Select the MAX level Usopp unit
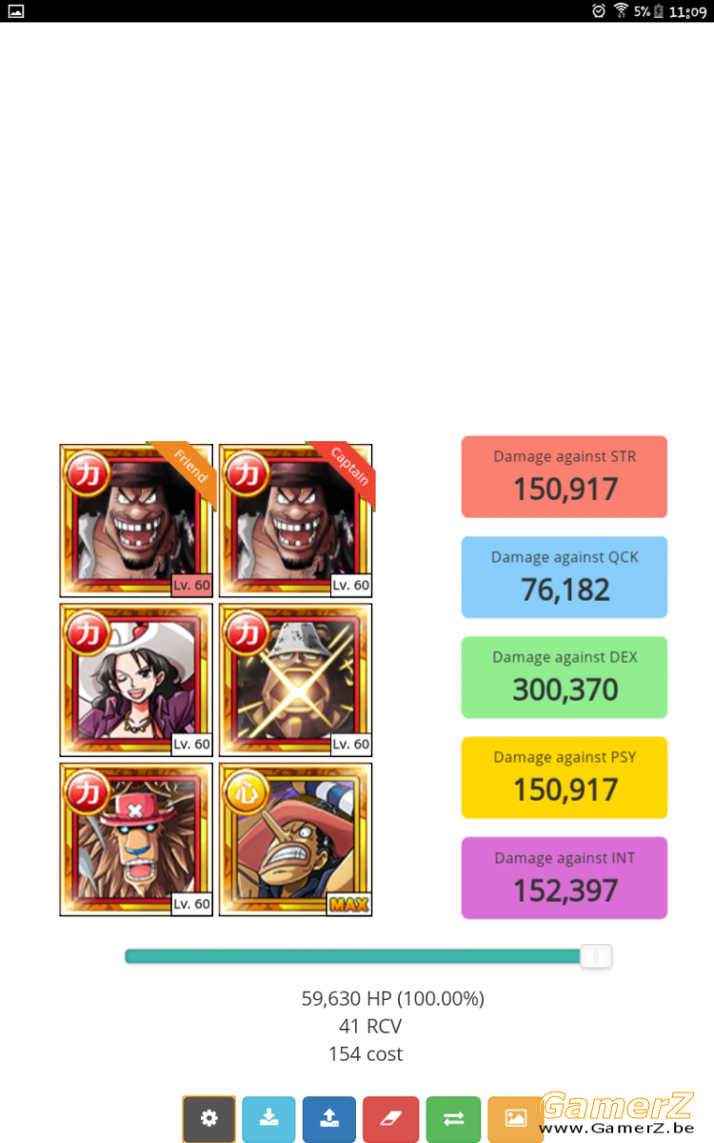This screenshot has width=714, height=1143. tap(296, 839)
